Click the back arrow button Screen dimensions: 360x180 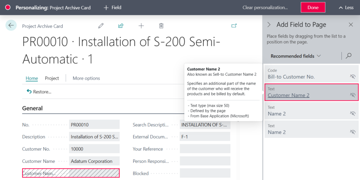11,25
